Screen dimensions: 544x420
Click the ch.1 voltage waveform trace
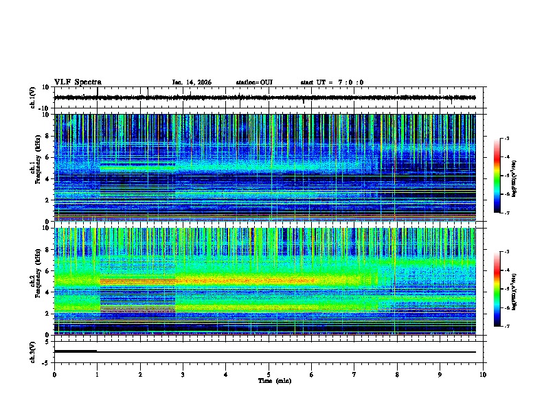[x=264, y=97]
